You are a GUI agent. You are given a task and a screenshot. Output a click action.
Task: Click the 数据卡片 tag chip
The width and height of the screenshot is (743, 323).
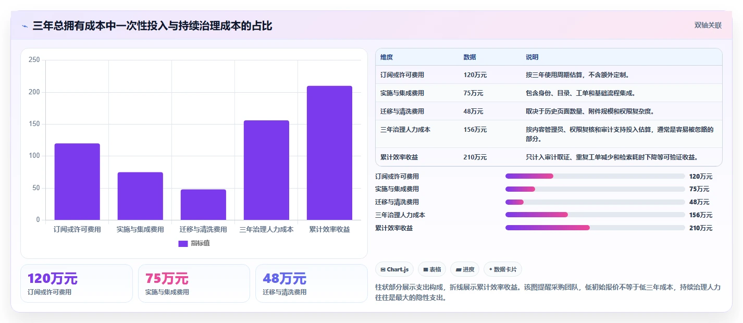pos(503,269)
